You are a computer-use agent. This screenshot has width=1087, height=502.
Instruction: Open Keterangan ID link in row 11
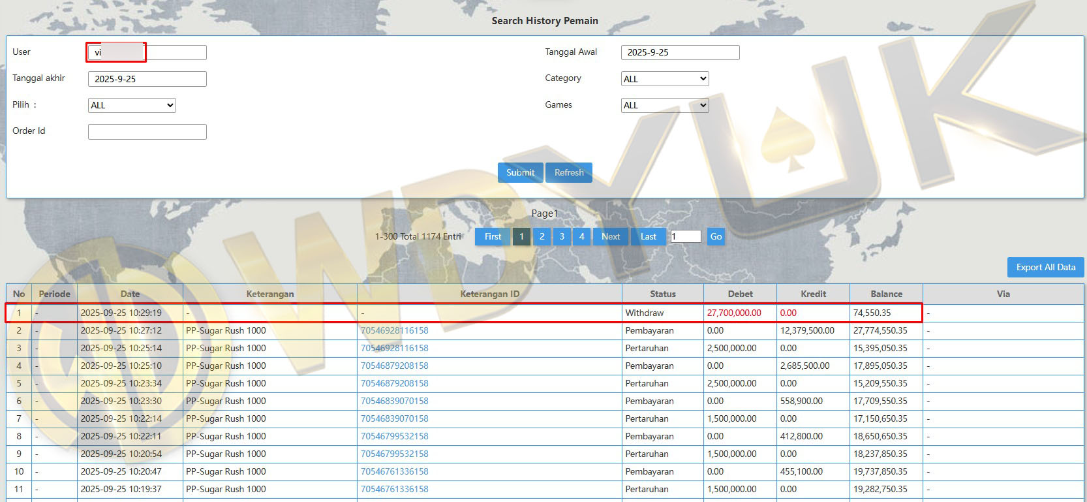(395, 489)
